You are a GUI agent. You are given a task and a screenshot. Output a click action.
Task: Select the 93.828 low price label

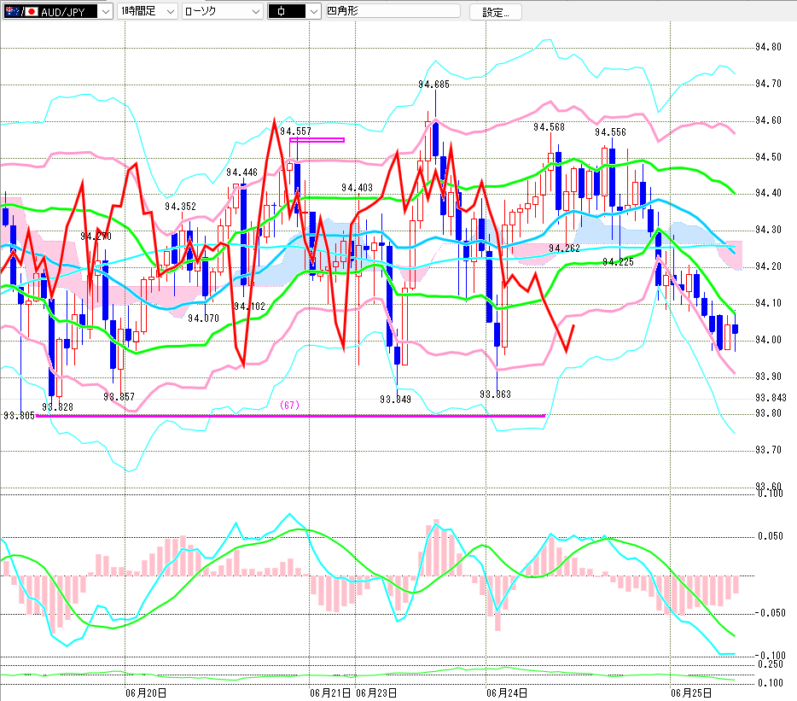tap(57, 407)
